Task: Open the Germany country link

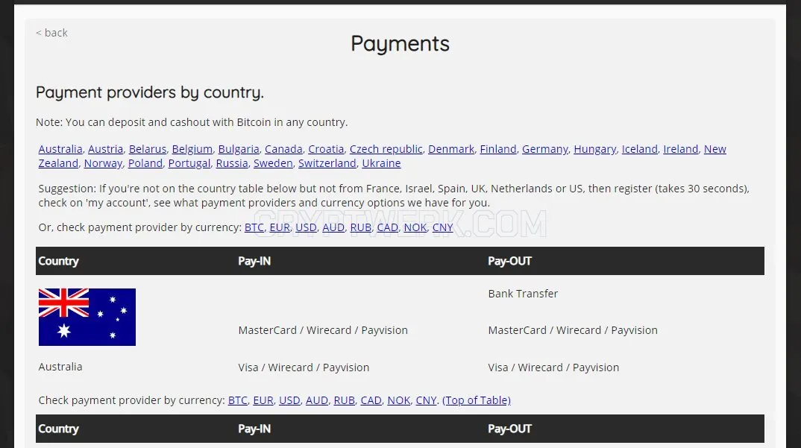Action: (545, 149)
